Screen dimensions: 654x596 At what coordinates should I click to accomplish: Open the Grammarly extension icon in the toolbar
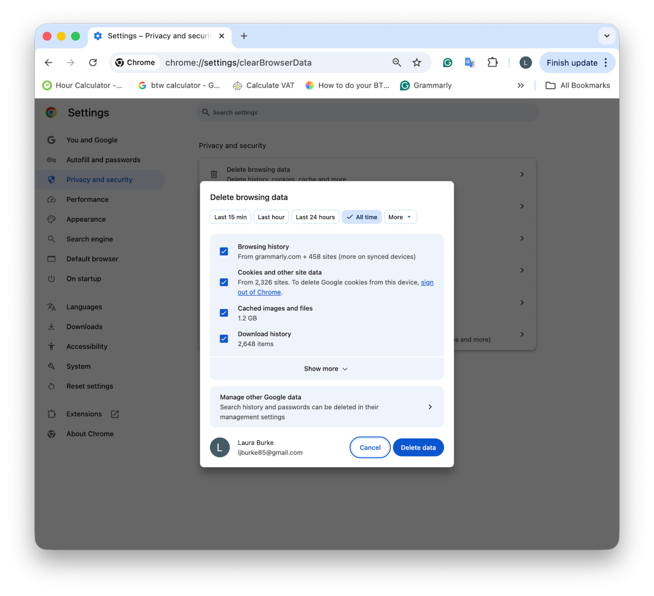(448, 62)
